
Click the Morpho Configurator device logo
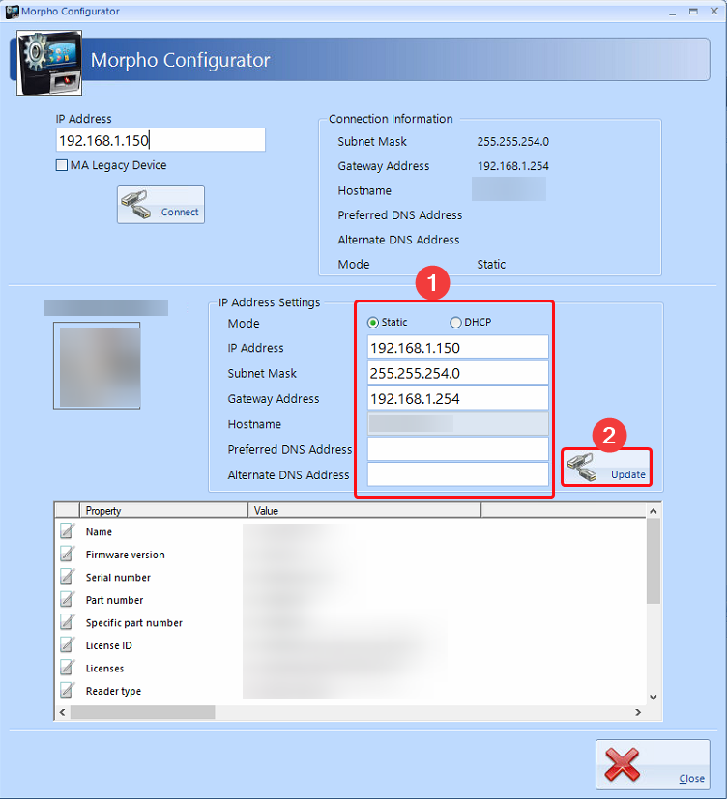(x=49, y=63)
